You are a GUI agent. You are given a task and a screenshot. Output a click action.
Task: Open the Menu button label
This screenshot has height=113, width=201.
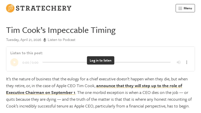click(x=188, y=8)
